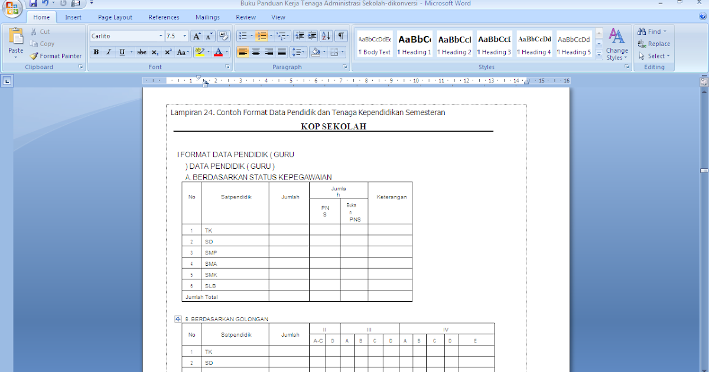The image size is (709, 372).
Task: Toggle italic formatting
Action: (109, 52)
